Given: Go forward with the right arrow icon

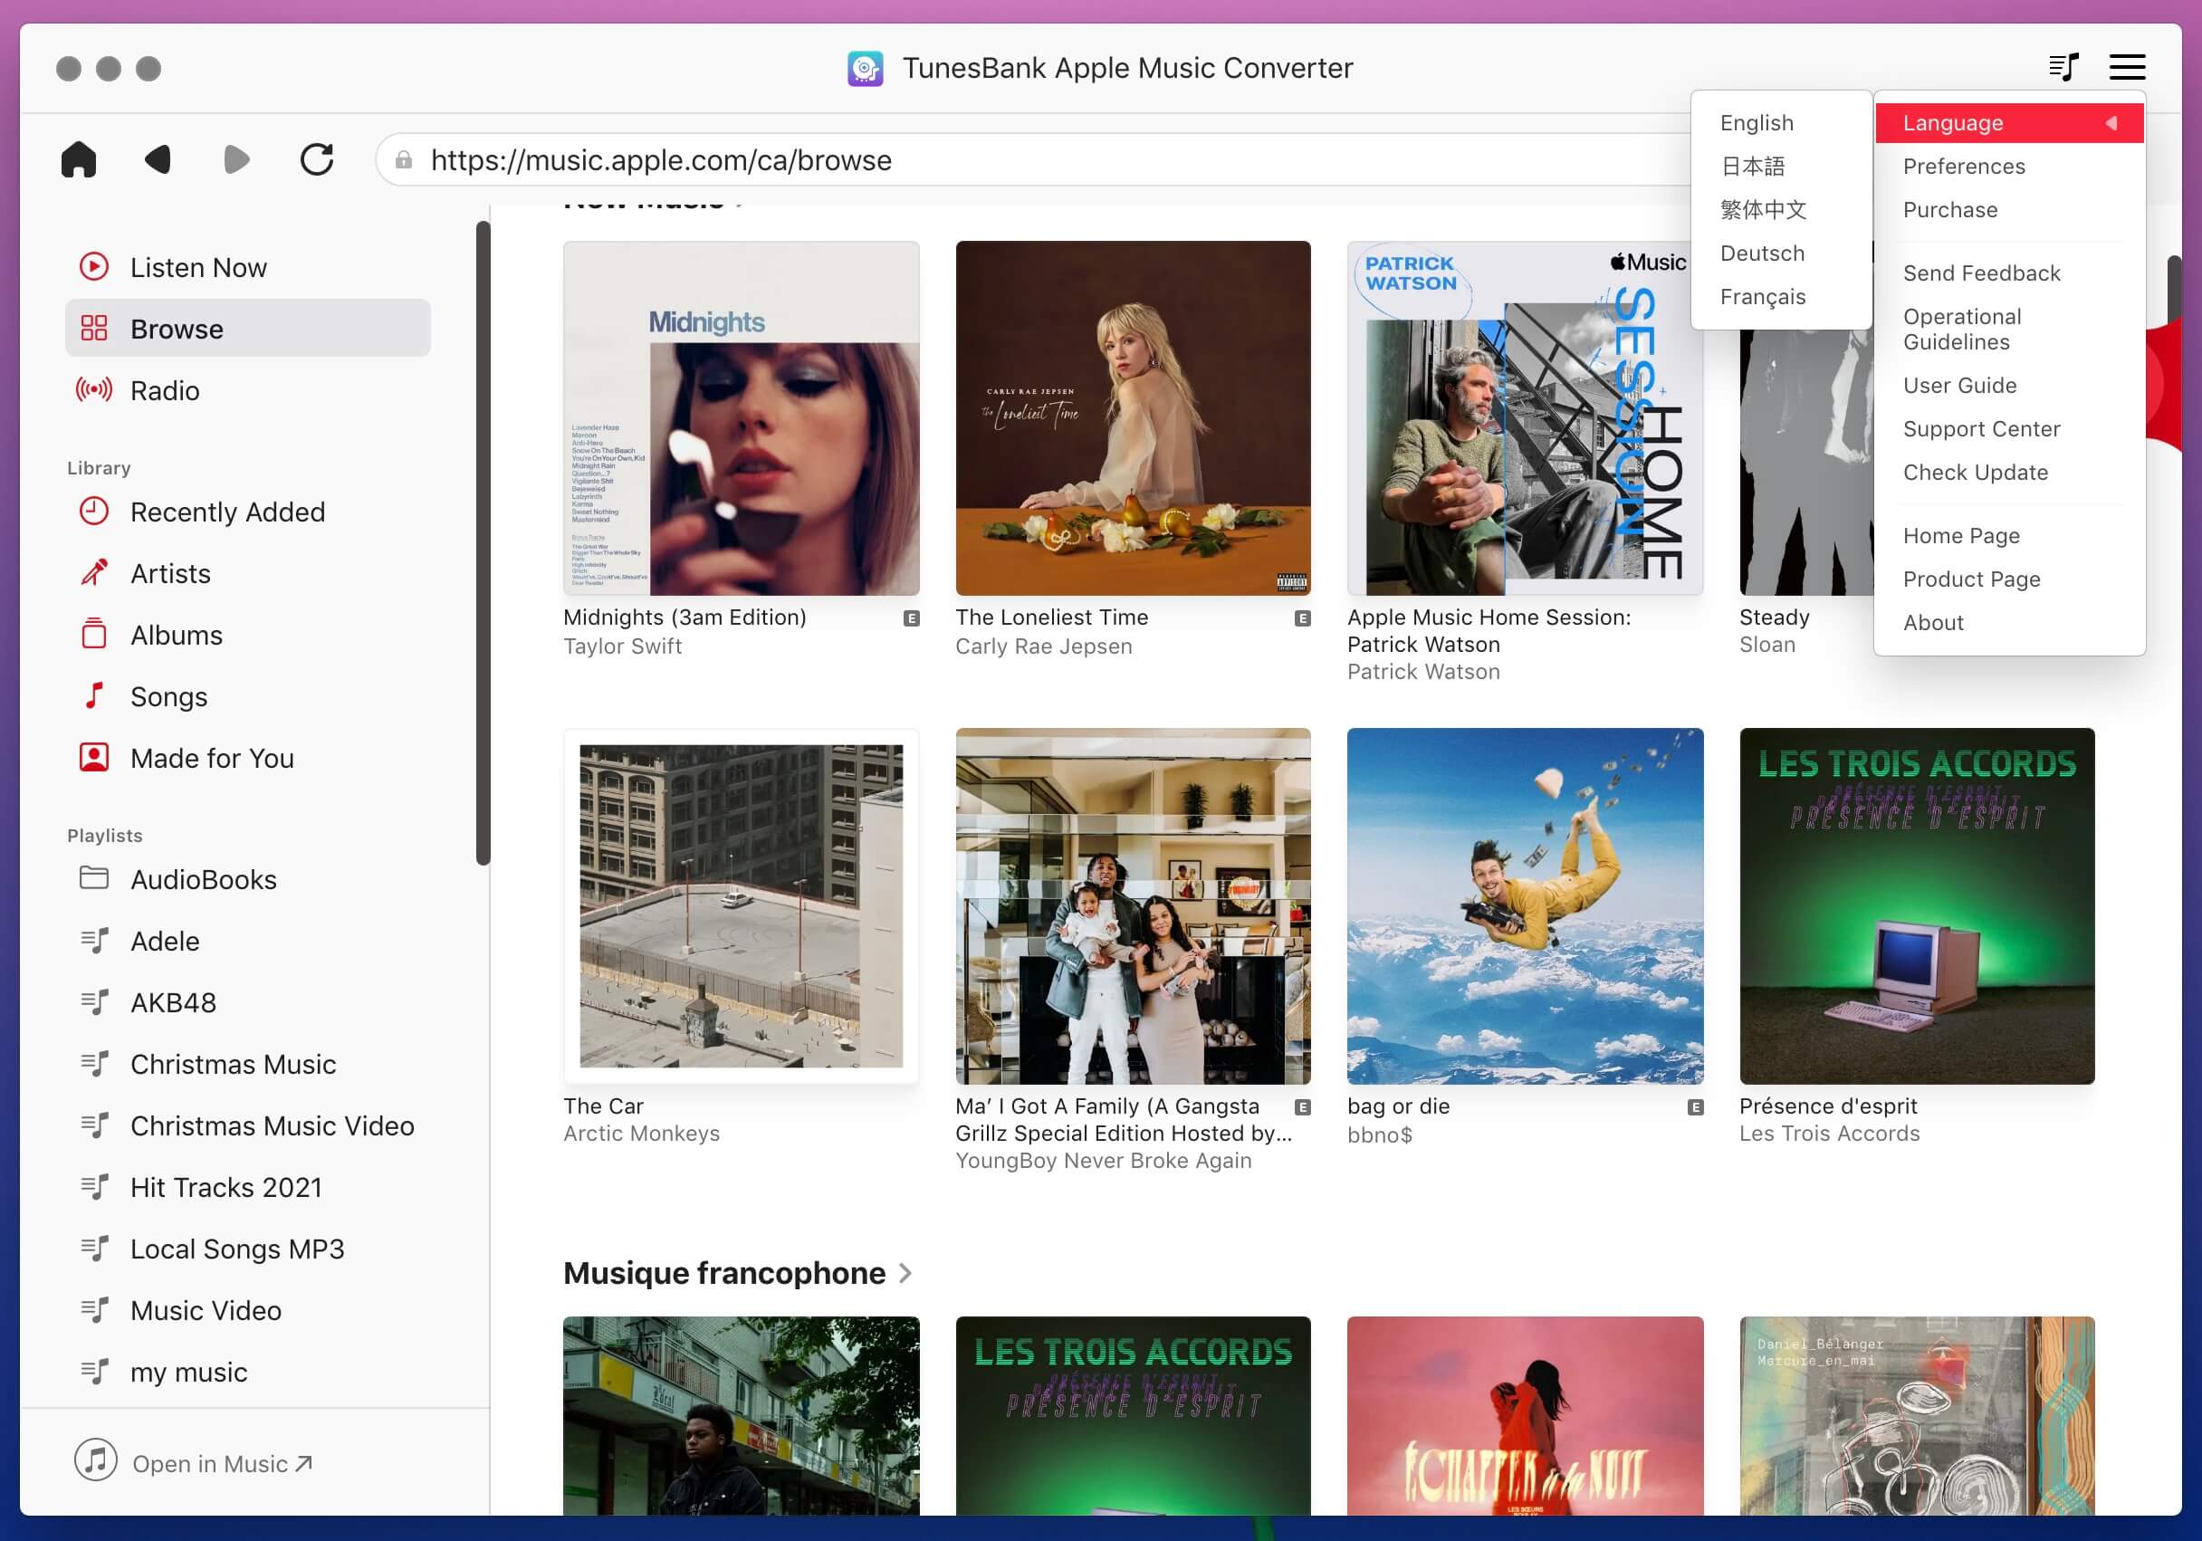Looking at the screenshot, I should (236, 159).
